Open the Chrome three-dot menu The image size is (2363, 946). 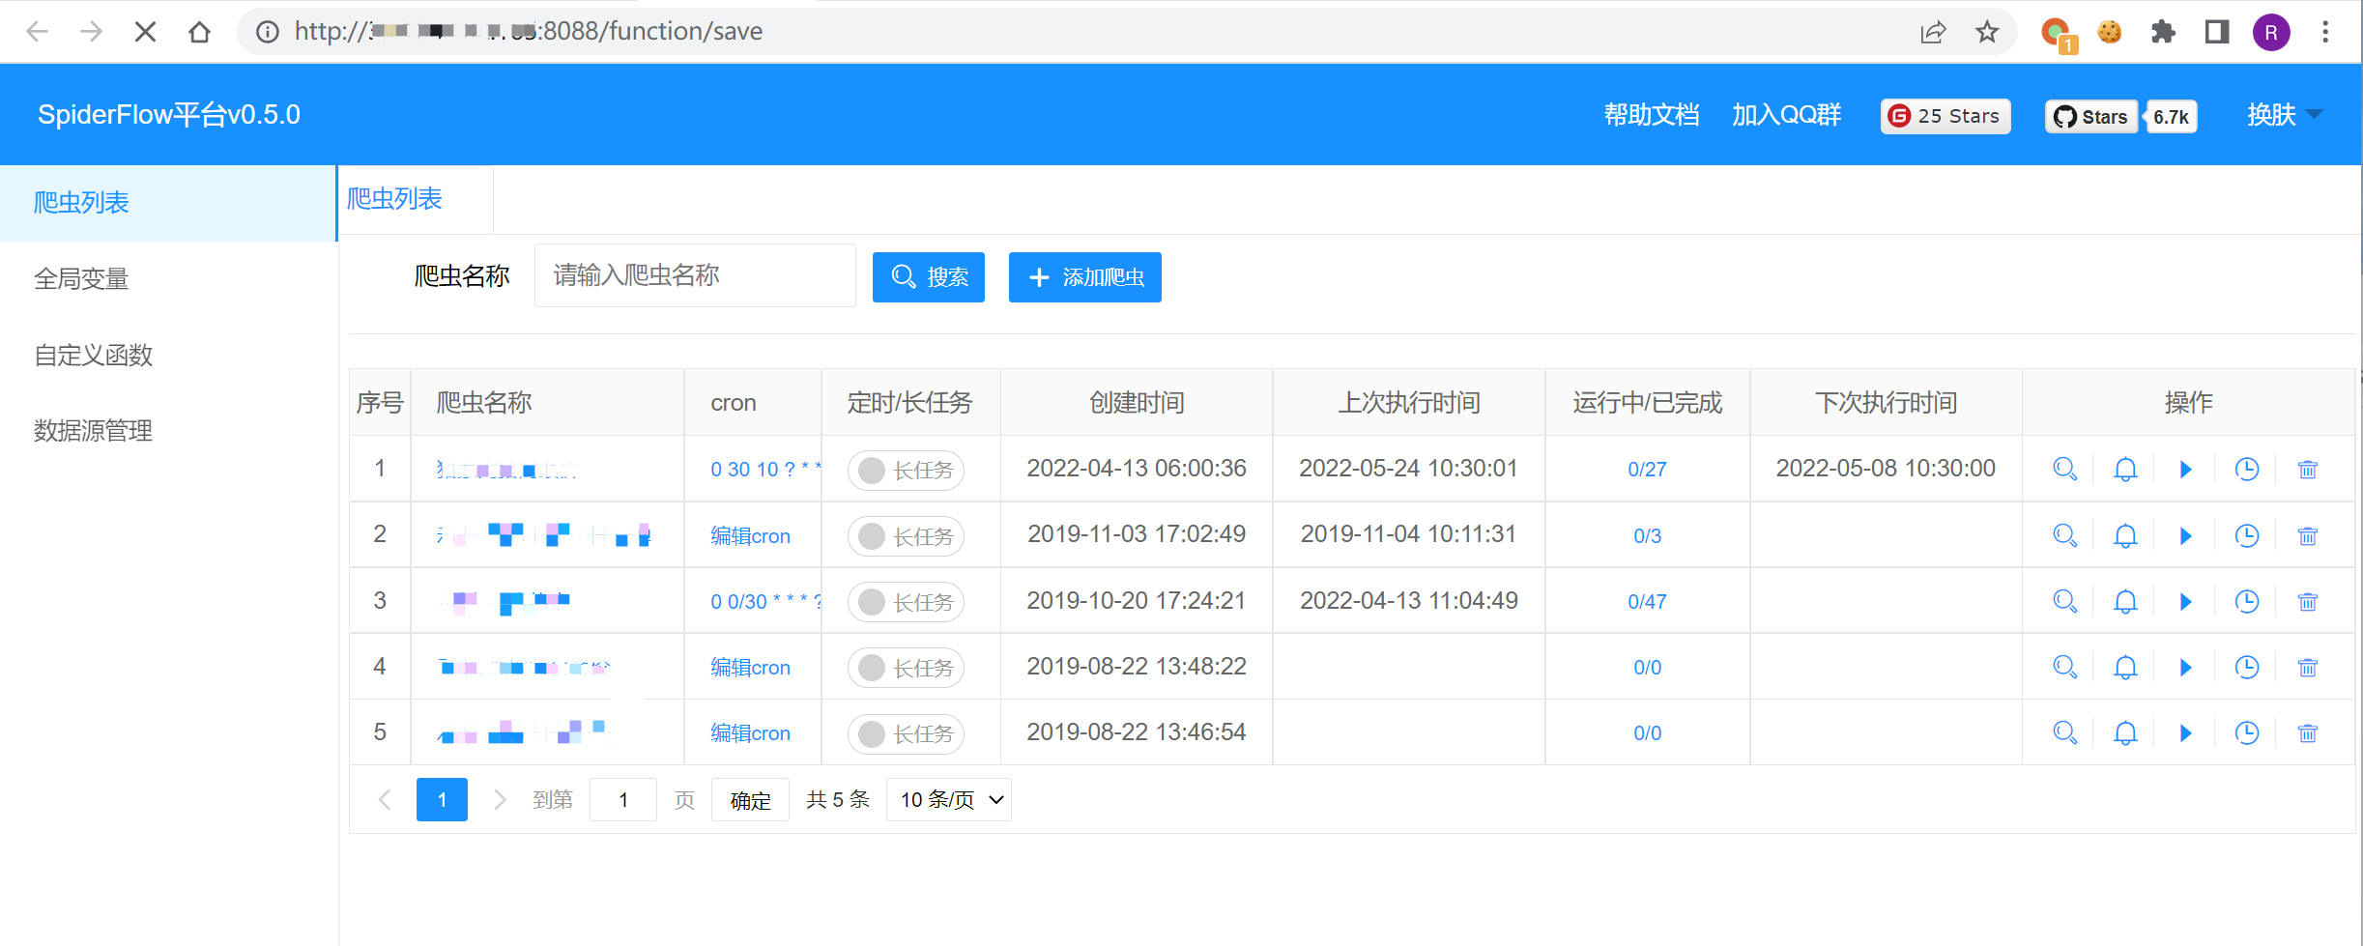coord(2325,32)
